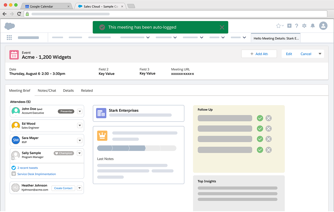Open the Related tab
The image size is (334, 212).
pyautogui.click(x=87, y=91)
